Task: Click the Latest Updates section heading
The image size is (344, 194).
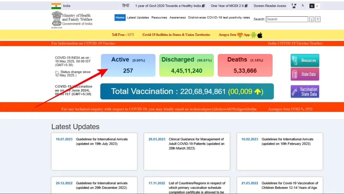Action: tap(75, 127)
